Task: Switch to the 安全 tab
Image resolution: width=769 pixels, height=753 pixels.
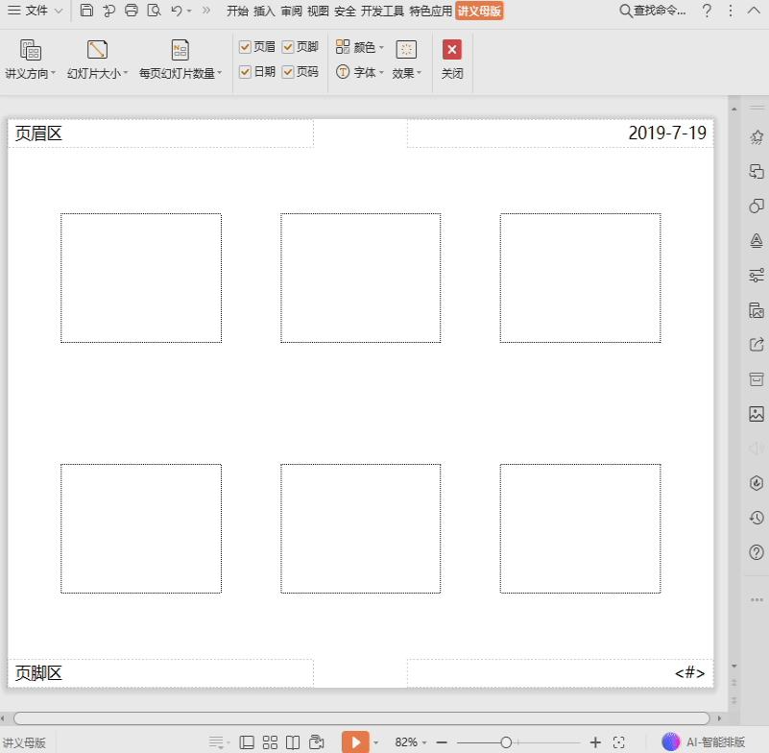Action: 345,11
